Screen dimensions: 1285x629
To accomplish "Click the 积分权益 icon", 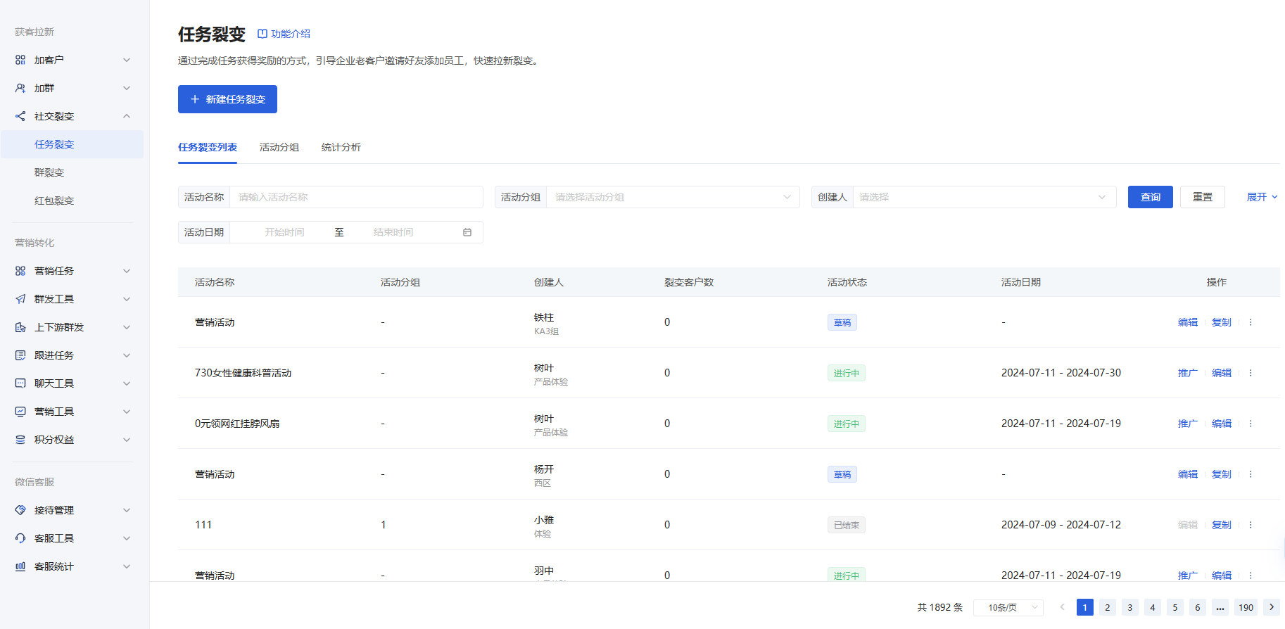I will 20,440.
